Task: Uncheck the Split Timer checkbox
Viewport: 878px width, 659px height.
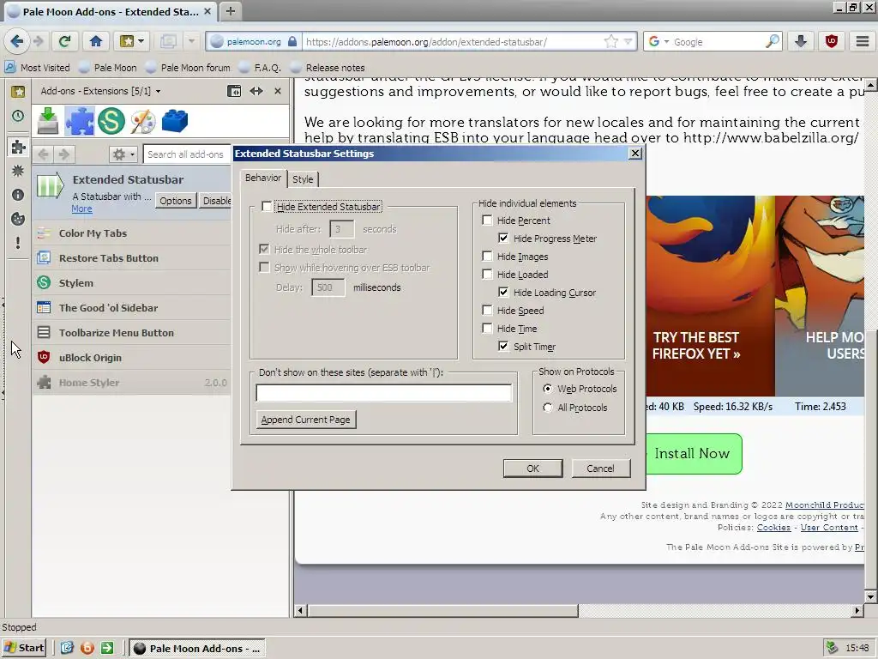Action: (x=503, y=346)
